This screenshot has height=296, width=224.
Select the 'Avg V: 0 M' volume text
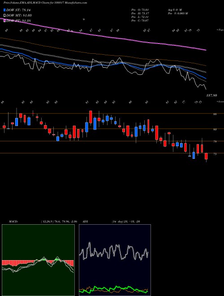tap(174, 10)
